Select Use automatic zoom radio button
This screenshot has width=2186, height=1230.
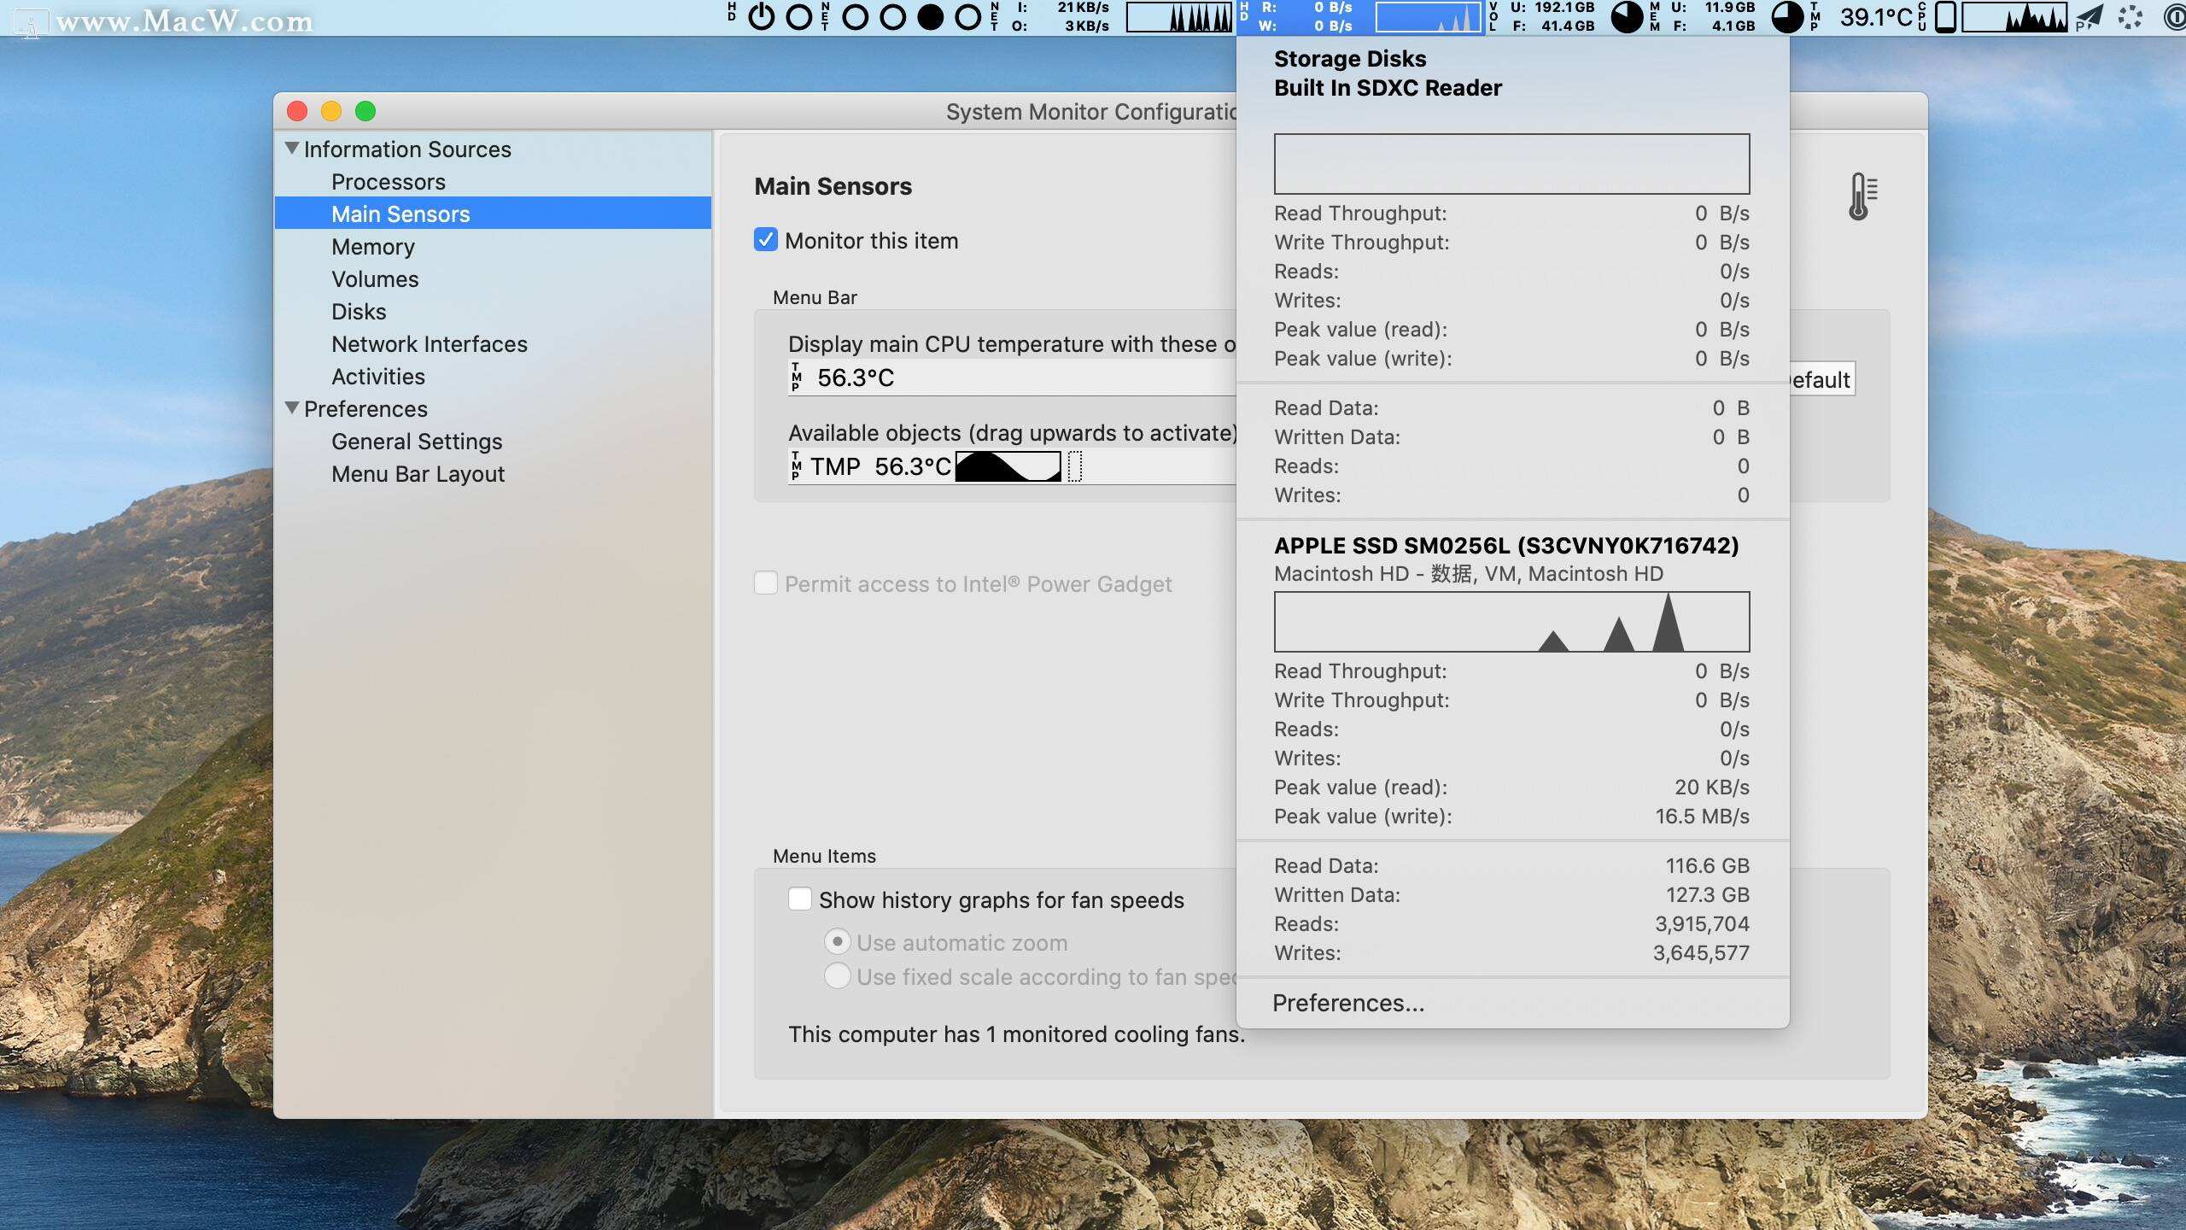click(x=837, y=942)
